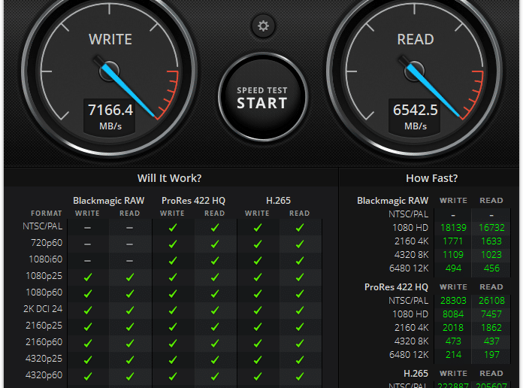Click 1080p60 checkmark under ProRes read
This screenshot has height=388, width=523.
tap(215, 294)
